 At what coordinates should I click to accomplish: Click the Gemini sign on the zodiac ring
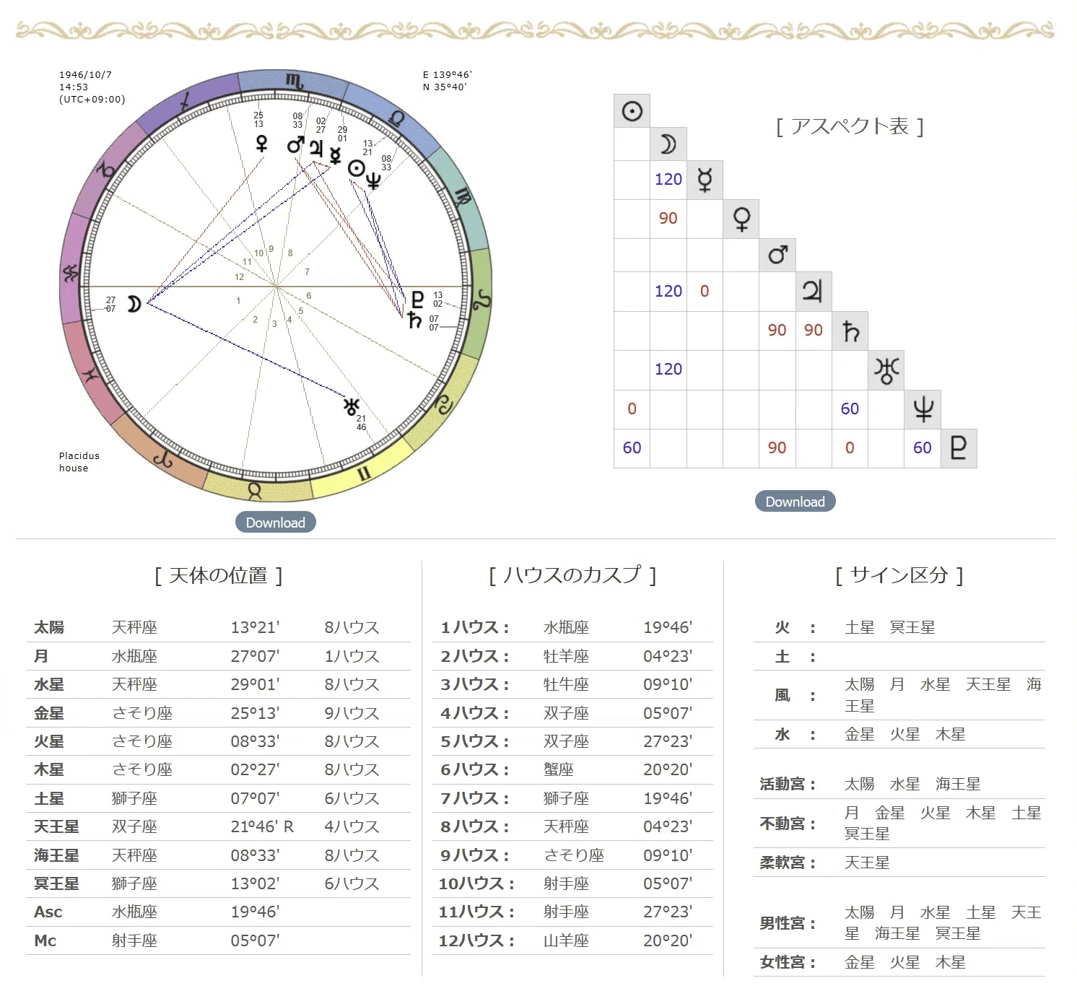(x=365, y=473)
